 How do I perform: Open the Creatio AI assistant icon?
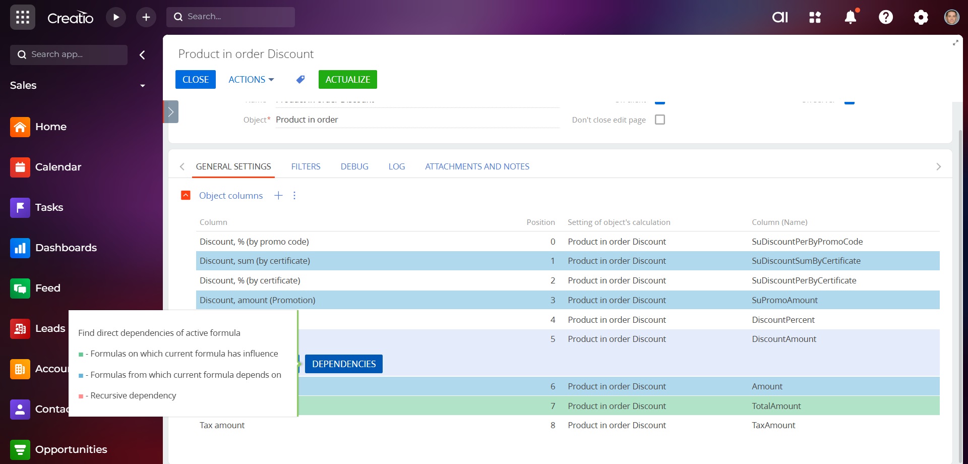coord(780,17)
